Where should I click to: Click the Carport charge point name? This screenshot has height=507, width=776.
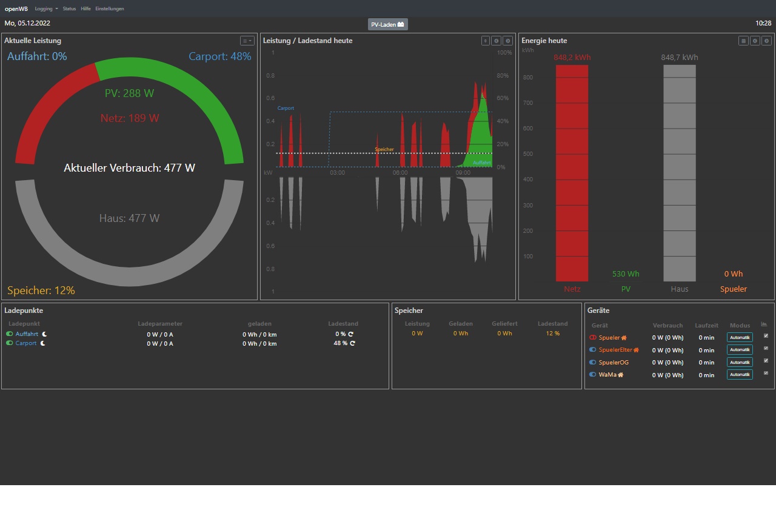pos(26,343)
